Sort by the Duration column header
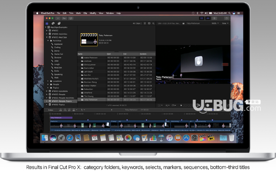The height and width of the screenshot is (173, 276). click(147, 54)
